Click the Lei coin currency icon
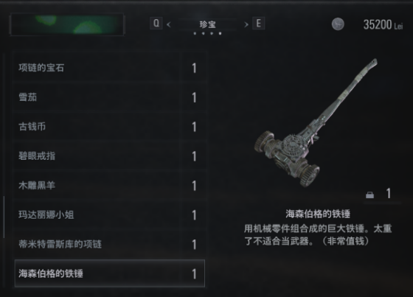 tap(338, 24)
